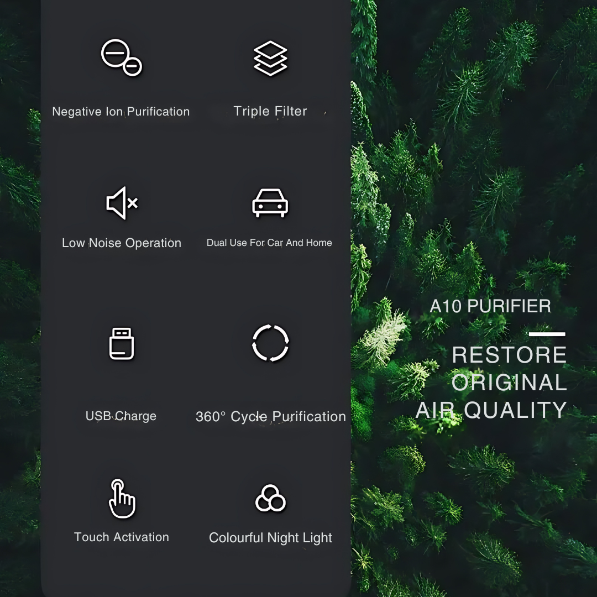The width and height of the screenshot is (597, 597).
Task: Open "Dual Use For Car And Home" text
Action: pos(269,243)
